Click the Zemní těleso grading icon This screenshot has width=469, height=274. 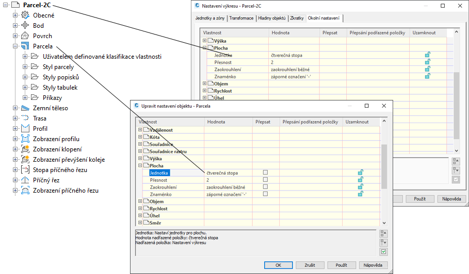[x=25, y=108]
